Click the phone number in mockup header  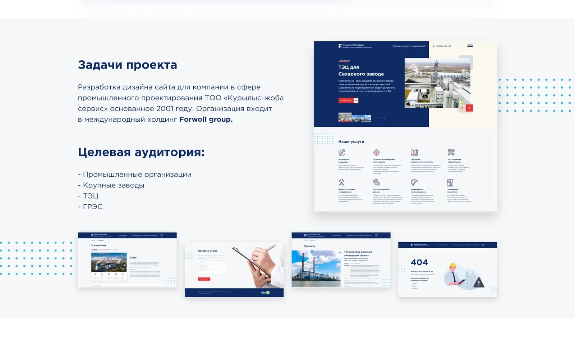click(x=444, y=46)
